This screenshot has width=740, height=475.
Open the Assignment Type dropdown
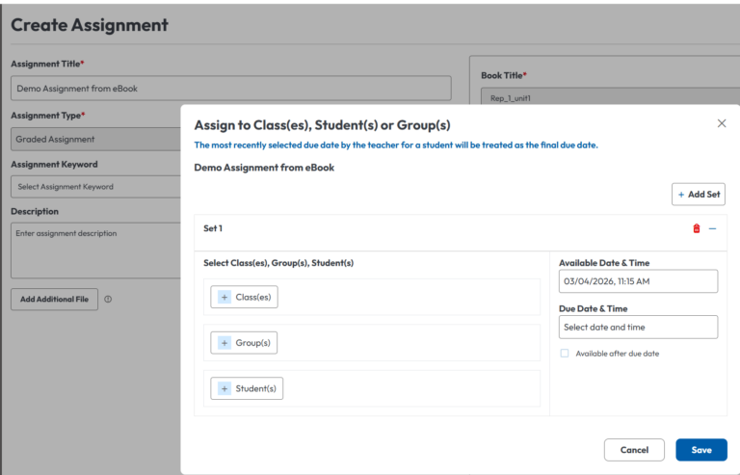(94, 139)
